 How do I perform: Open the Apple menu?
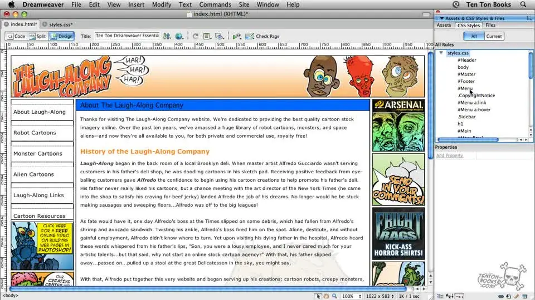click(x=11, y=4)
